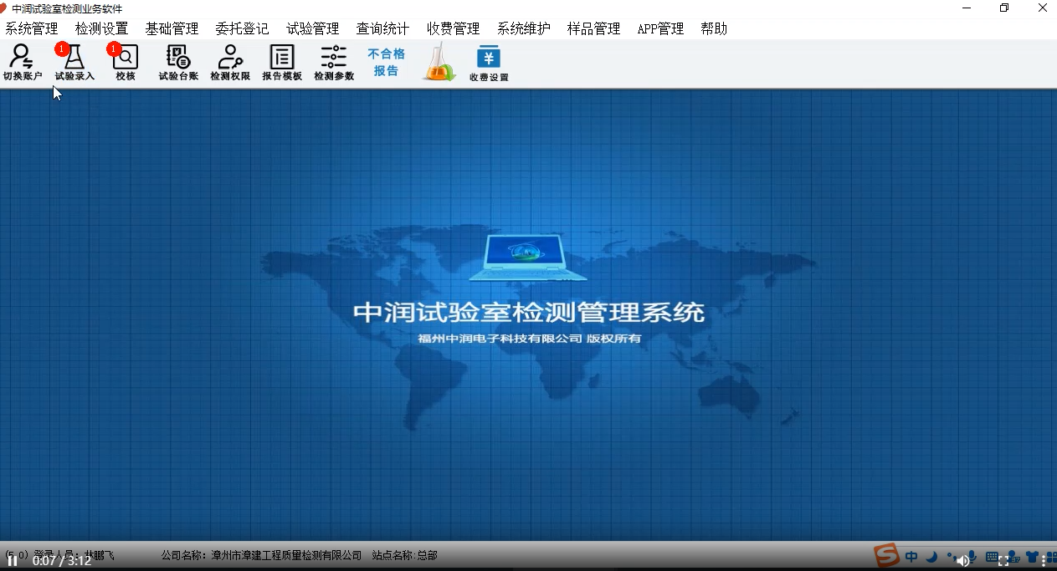
Task: Open the video's three-dot more options
Action: pos(1044,561)
